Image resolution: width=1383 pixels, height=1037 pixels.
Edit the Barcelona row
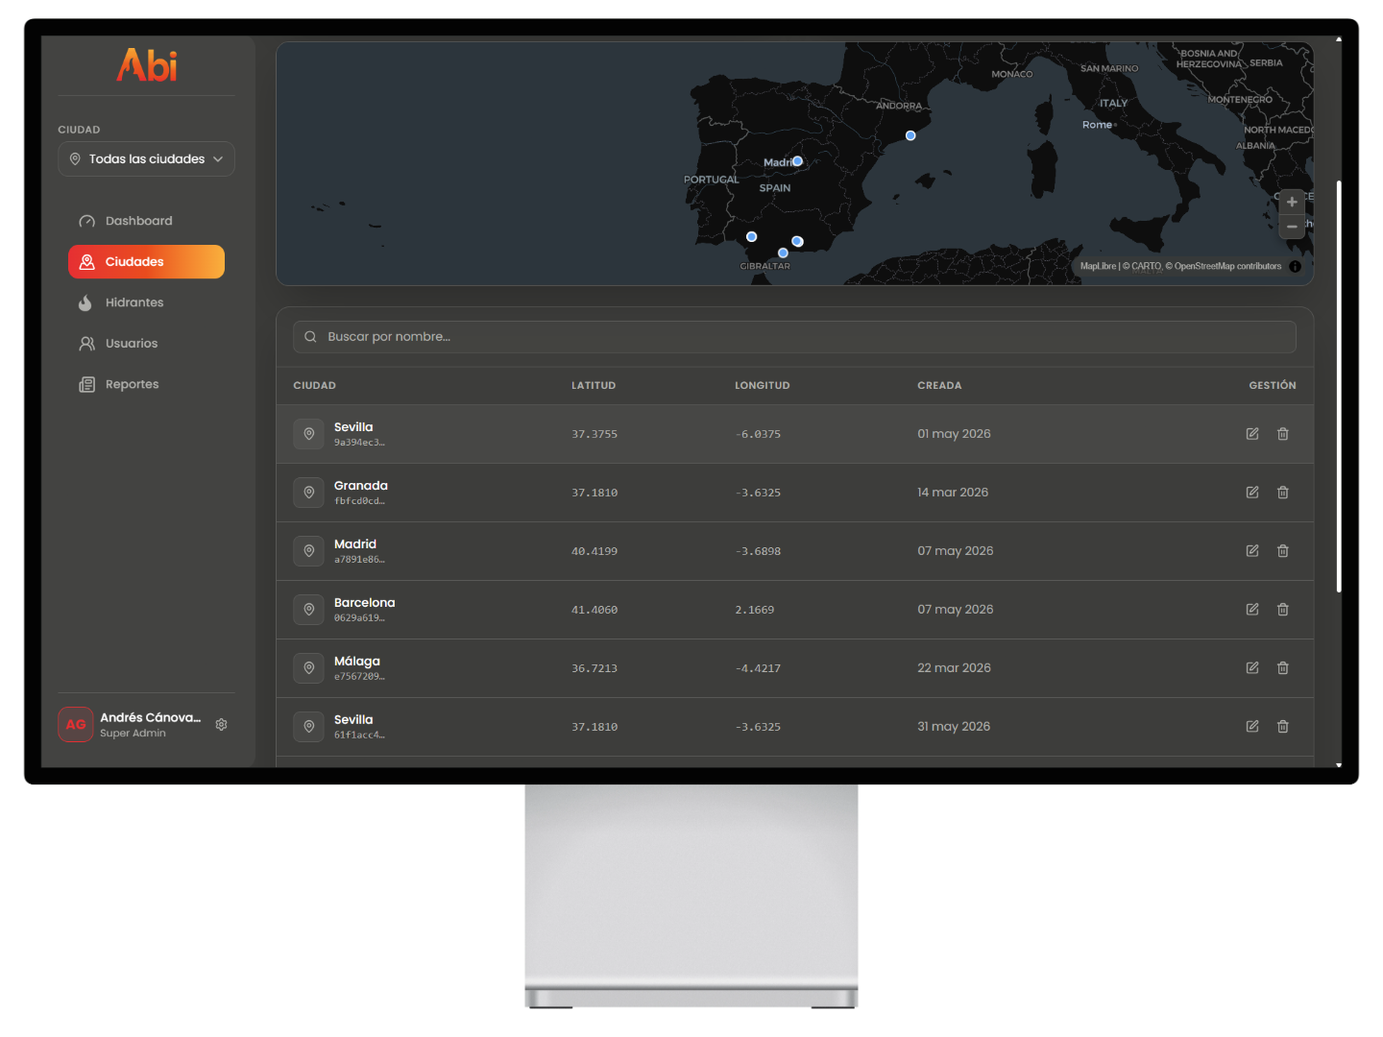click(1252, 610)
